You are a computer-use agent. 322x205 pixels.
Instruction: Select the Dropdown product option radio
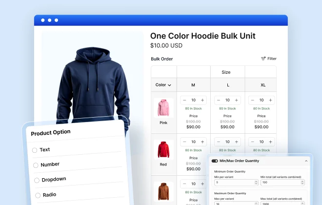click(x=37, y=180)
